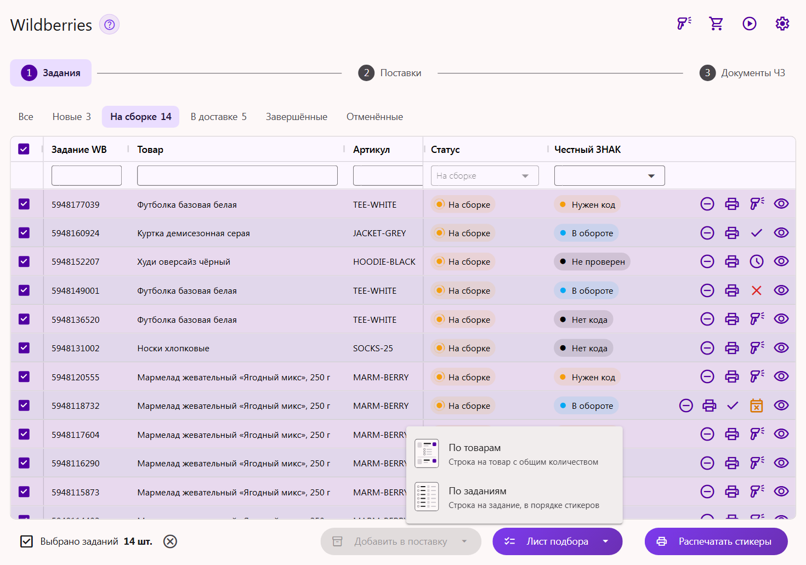Scan code for task 5948115873

[x=757, y=492]
